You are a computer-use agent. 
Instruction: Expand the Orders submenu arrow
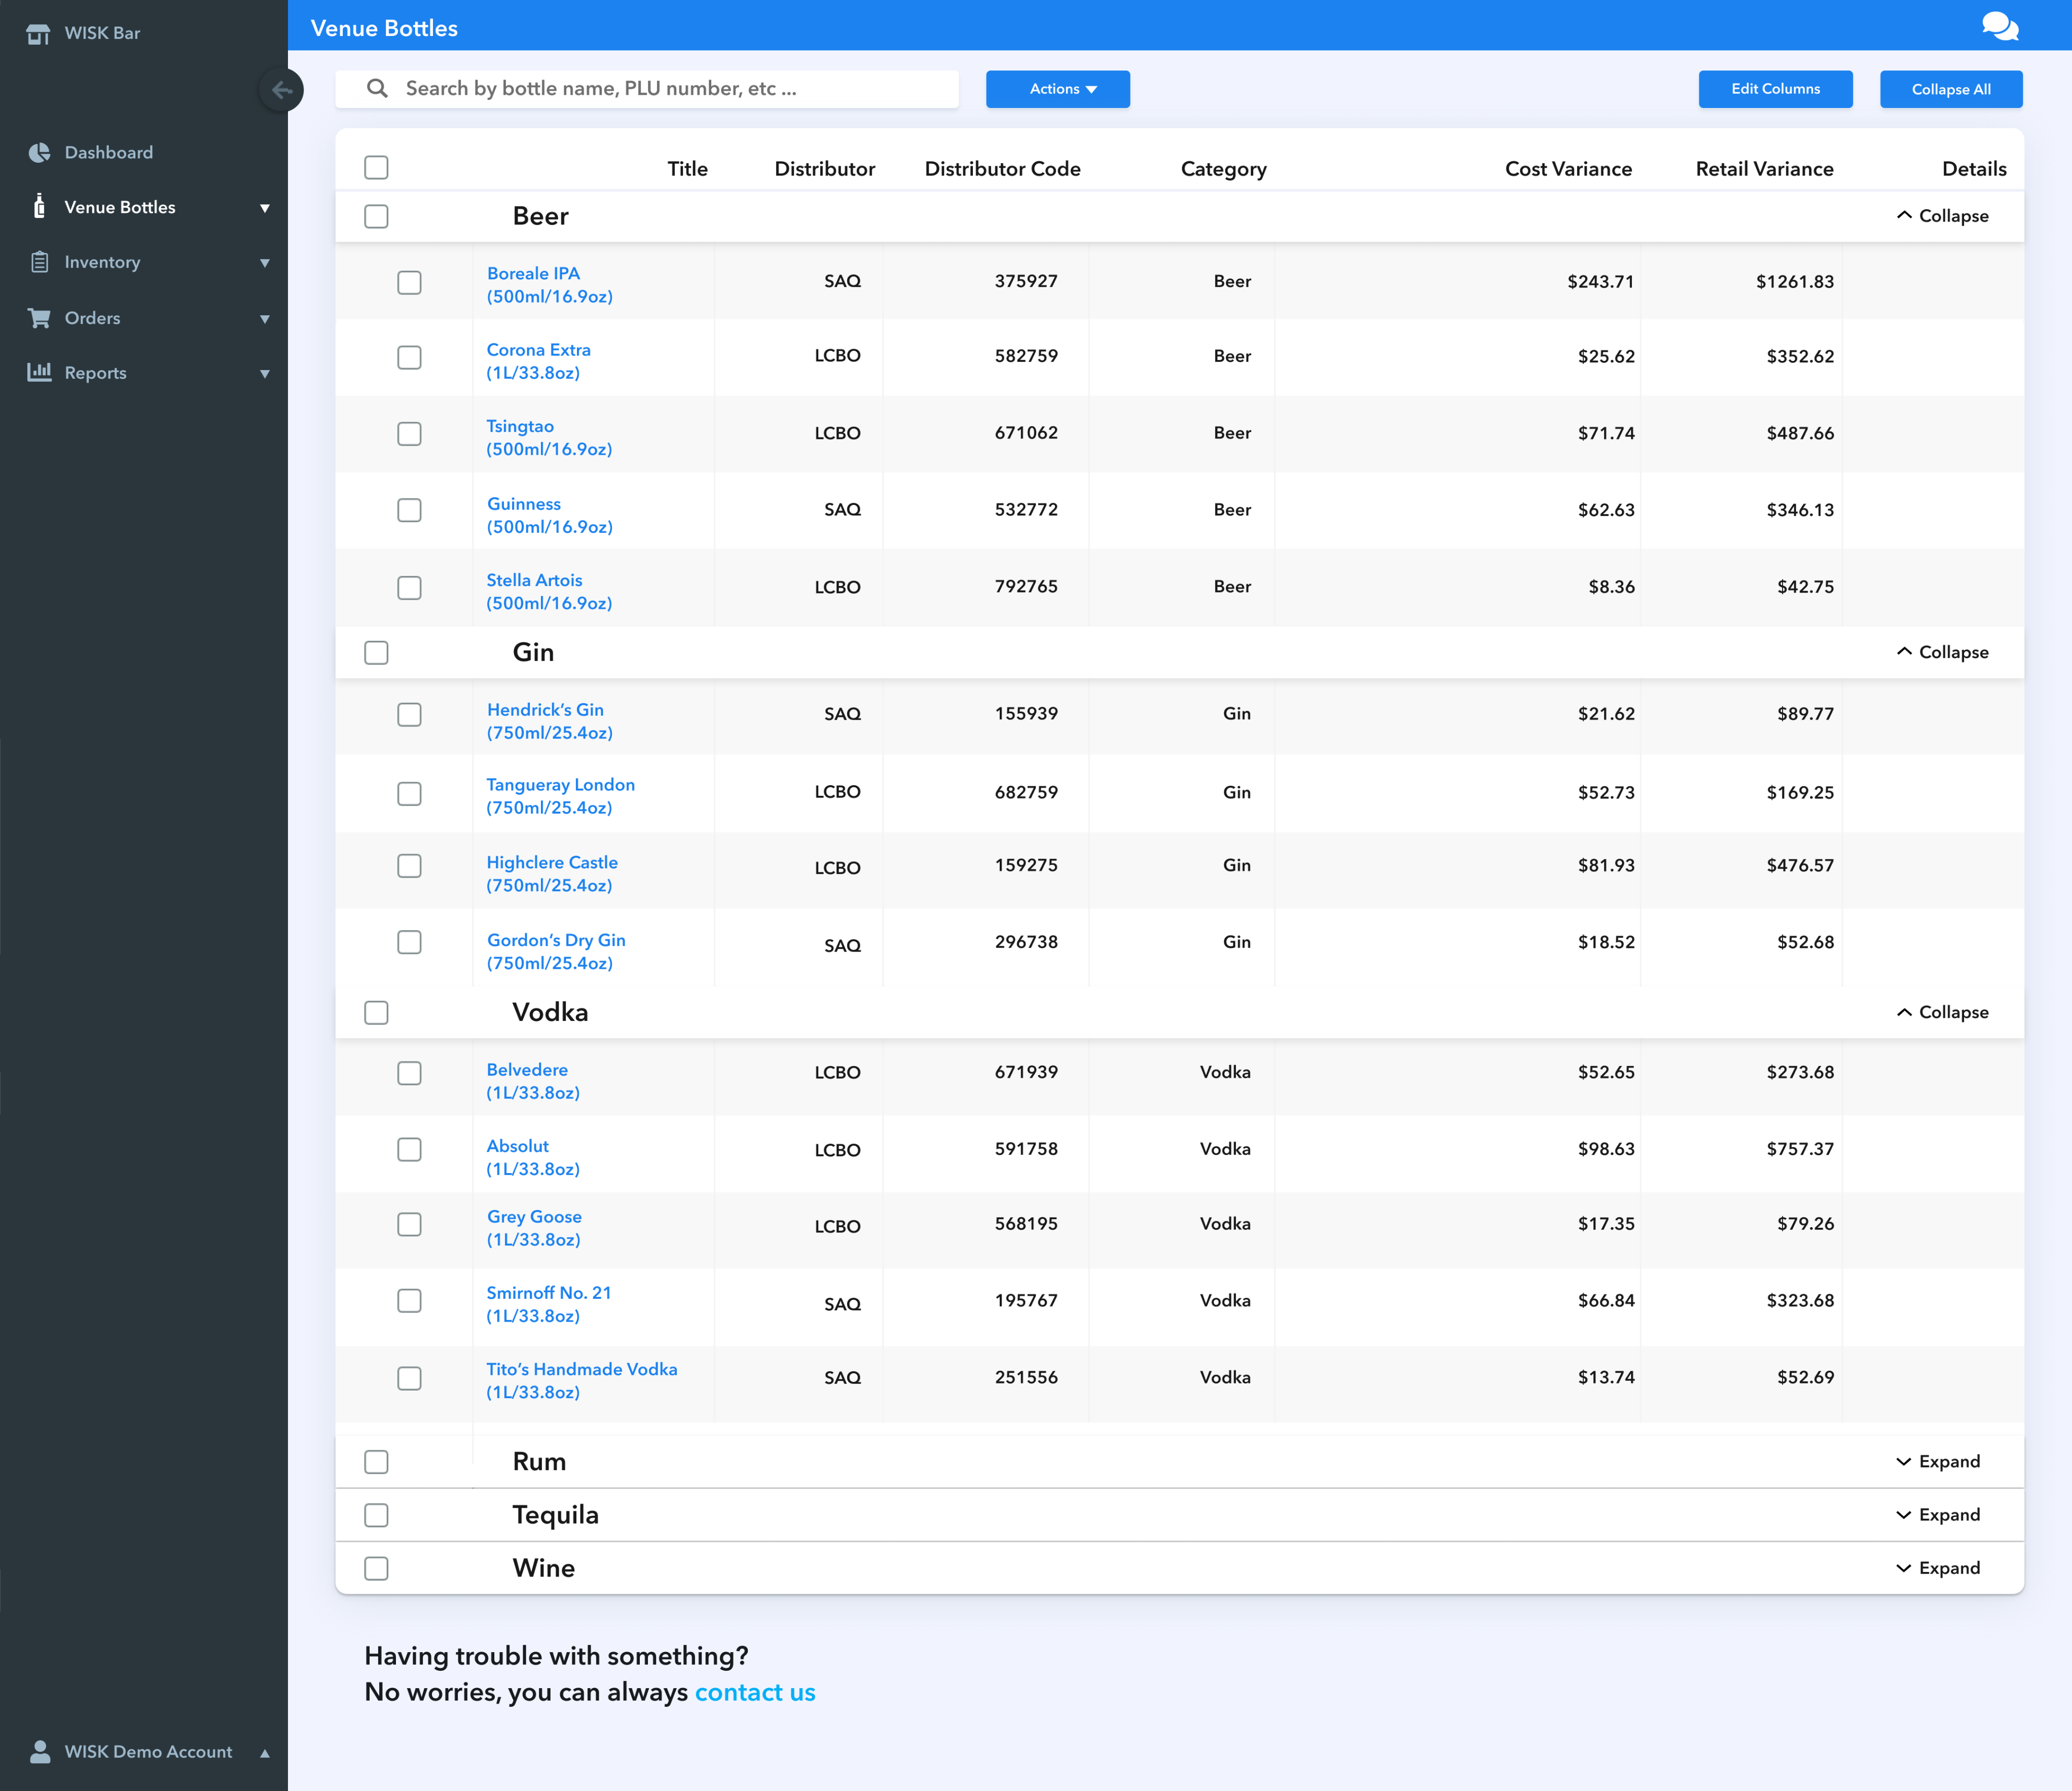pyautogui.click(x=265, y=319)
